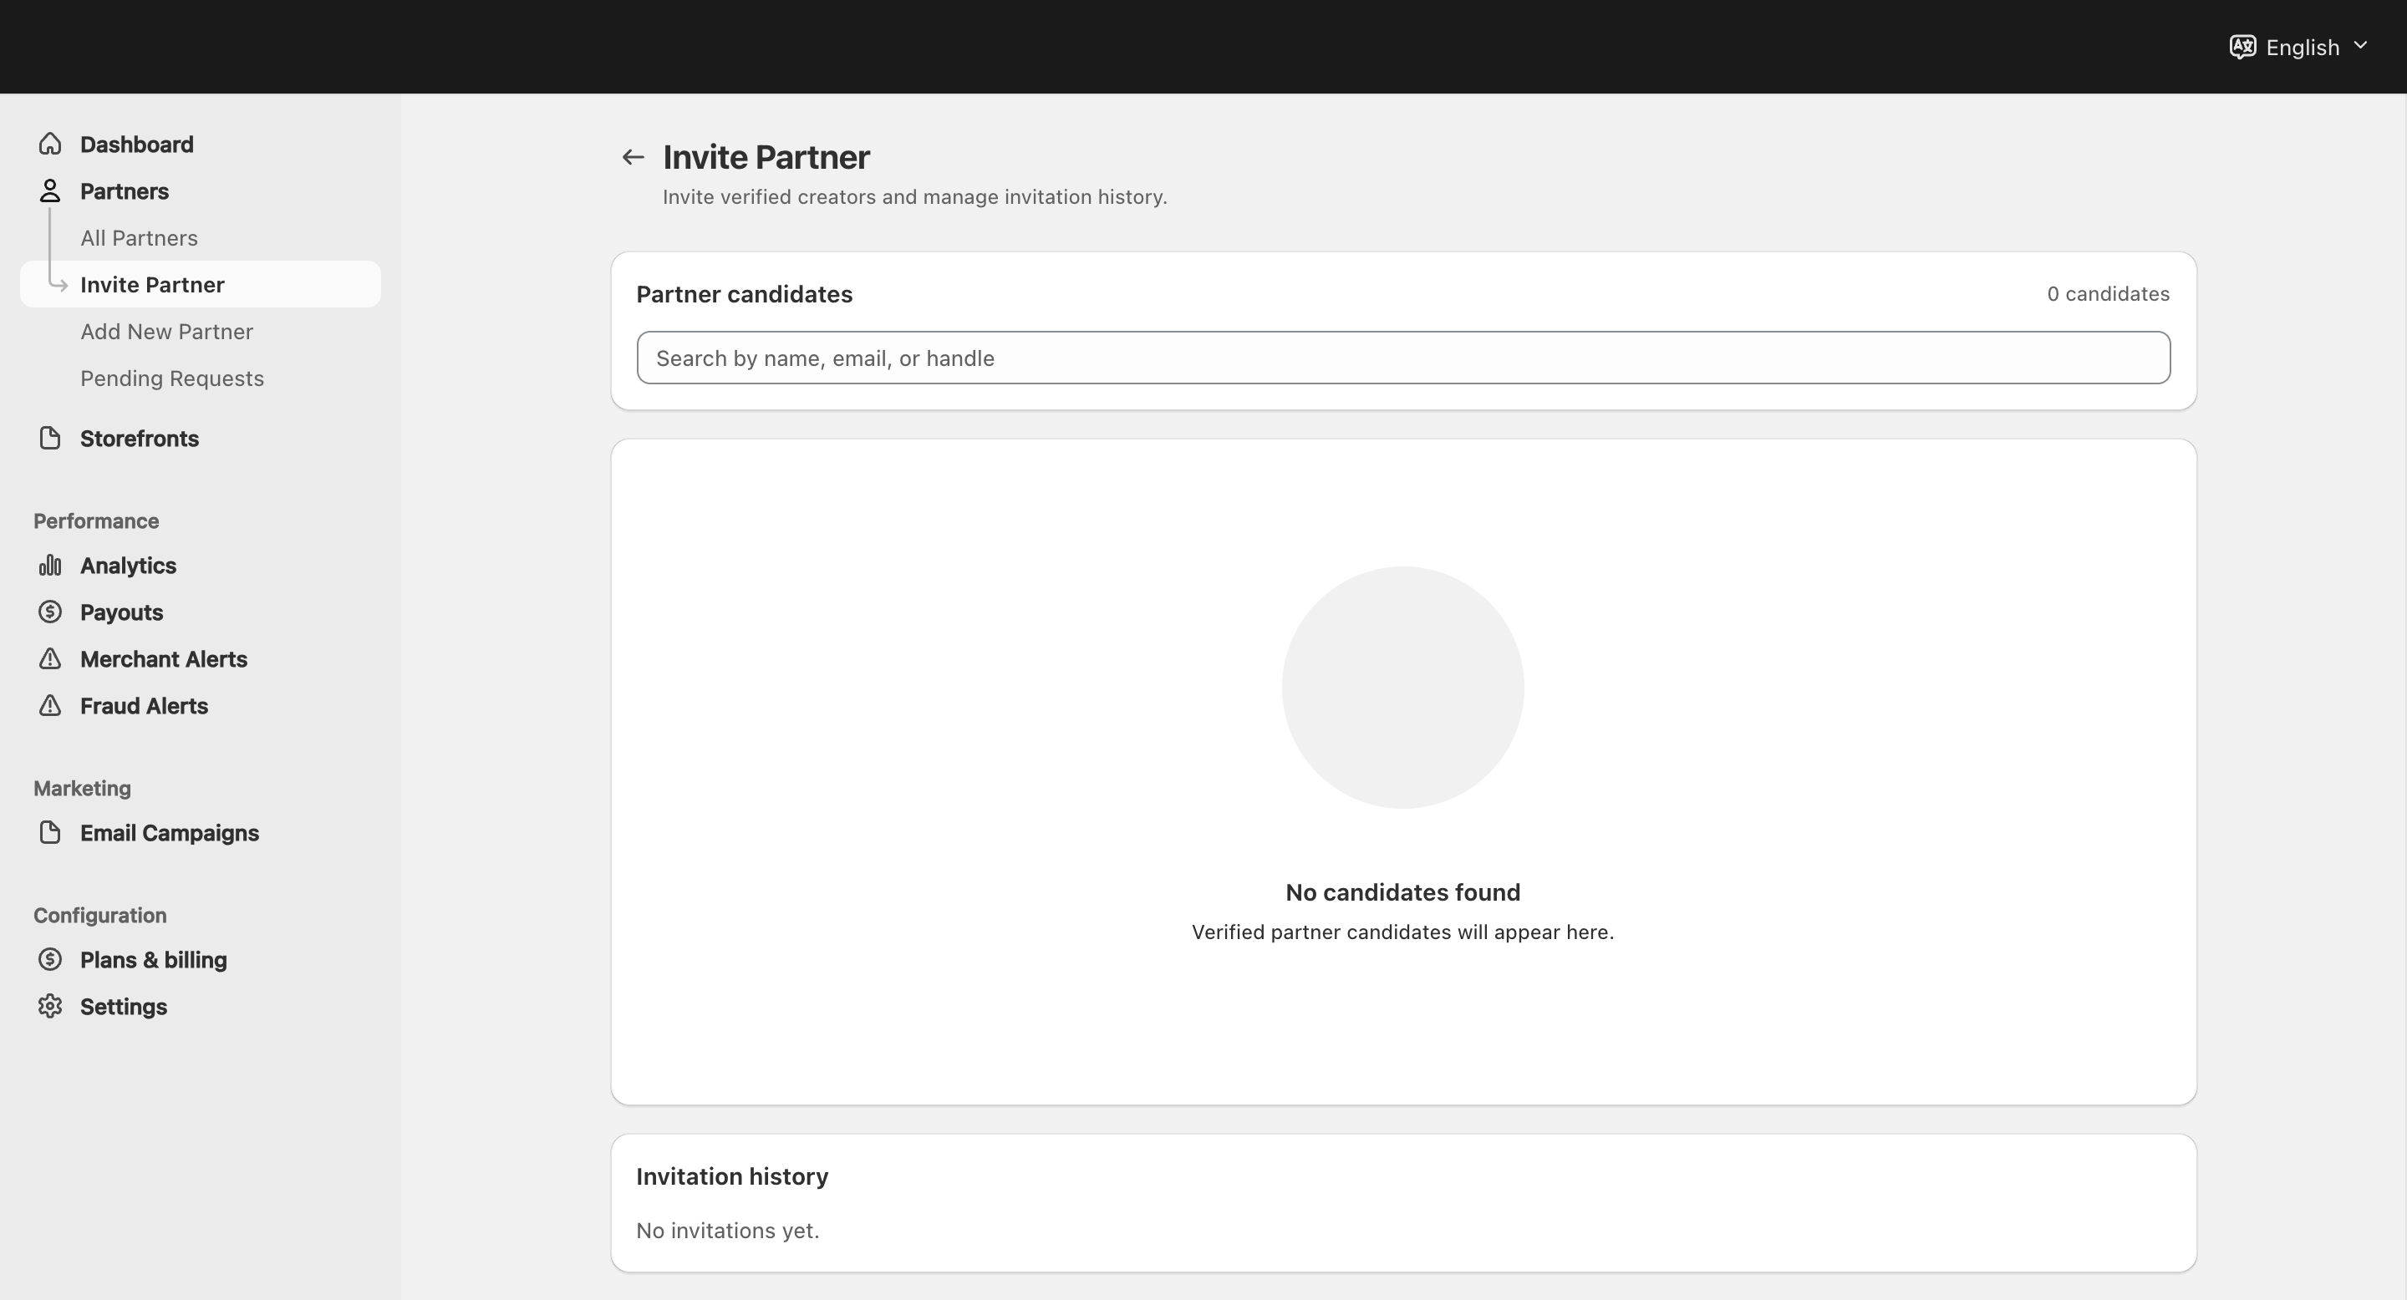Focus the candidate search field
This screenshot has height=1300, width=2407.
[x=1402, y=357]
